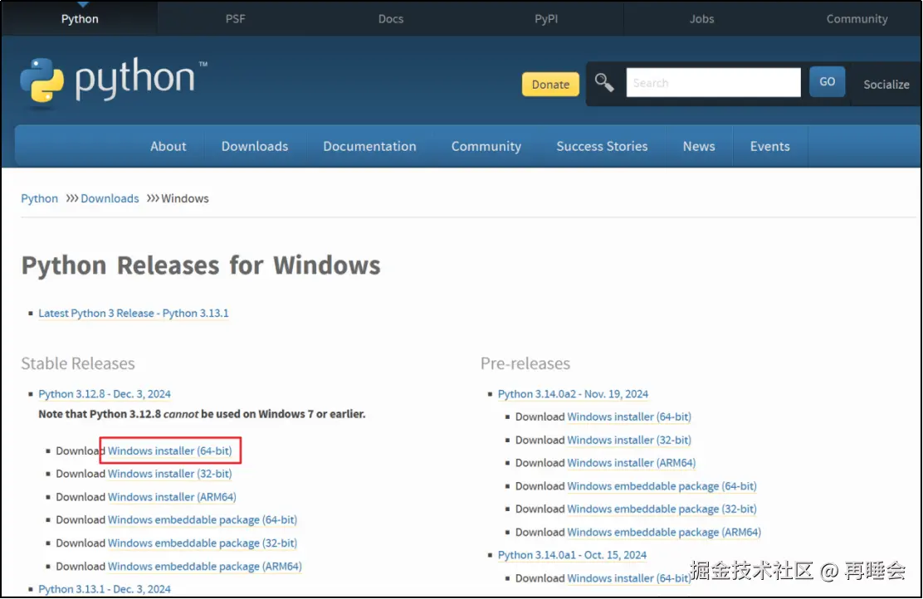Click the Stable Releases heading

pyautogui.click(x=78, y=363)
